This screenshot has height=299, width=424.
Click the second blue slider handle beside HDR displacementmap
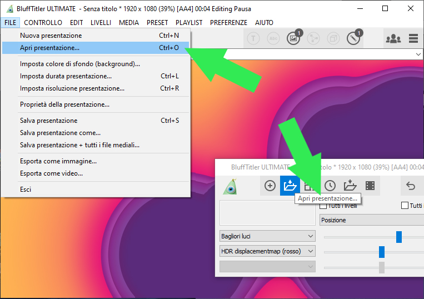[382, 252]
